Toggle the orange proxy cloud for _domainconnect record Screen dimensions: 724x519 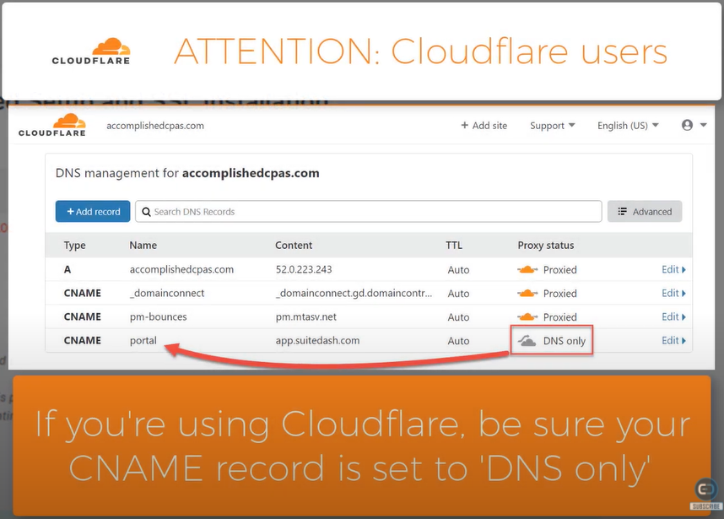(x=527, y=293)
